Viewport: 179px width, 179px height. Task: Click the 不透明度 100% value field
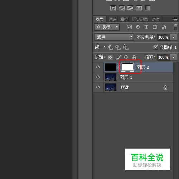[164, 37]
